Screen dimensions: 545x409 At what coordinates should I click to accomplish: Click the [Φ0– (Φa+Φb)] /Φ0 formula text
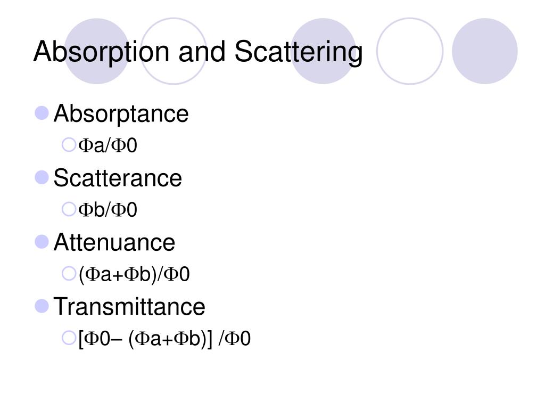(164, 339)
